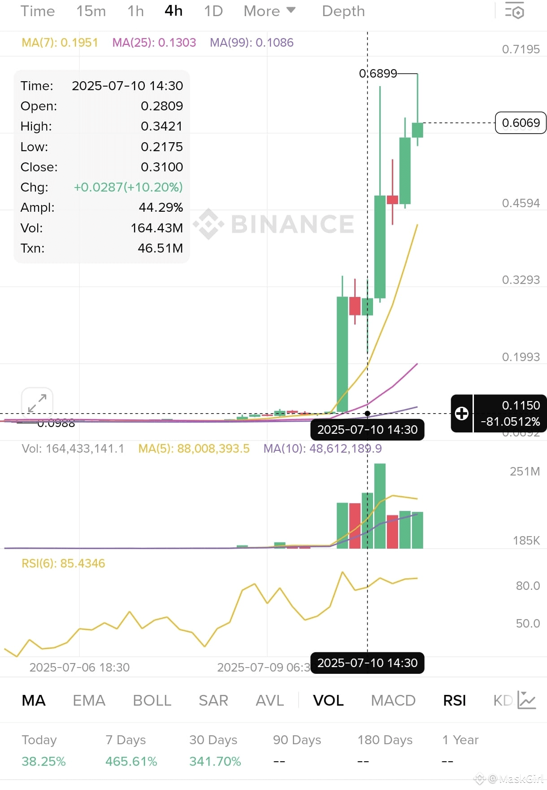Toggle the RSI indicator

click(455, 700)
